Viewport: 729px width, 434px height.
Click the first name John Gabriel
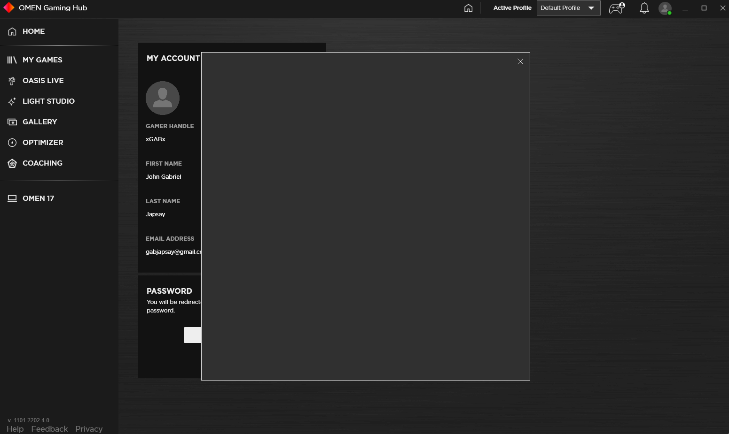tap(164, 177)
